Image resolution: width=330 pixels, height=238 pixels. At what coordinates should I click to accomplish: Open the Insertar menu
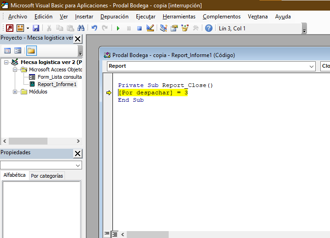click(84, 17)
